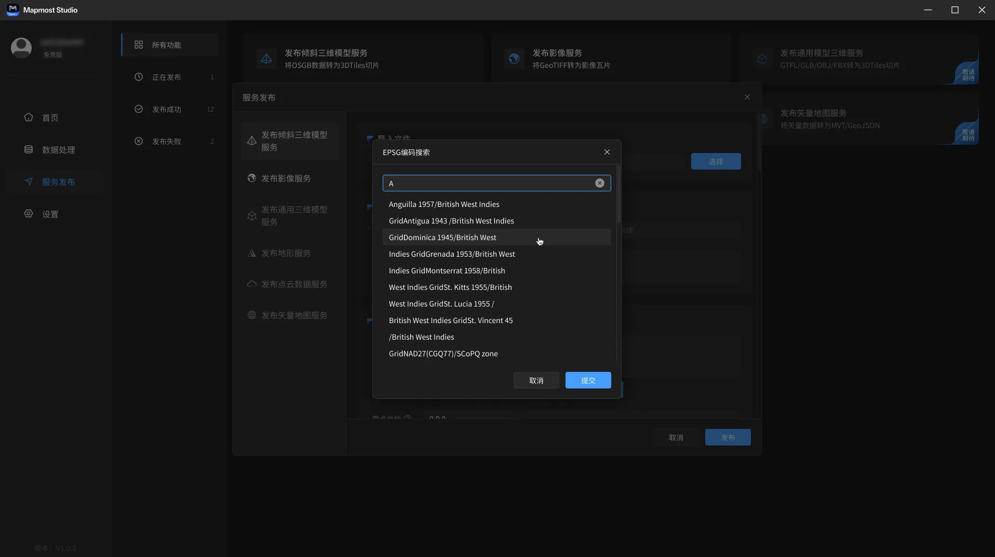The image size is (995, 557).
Task: Click the 发布成功 check icon
Action: (139, 109)
